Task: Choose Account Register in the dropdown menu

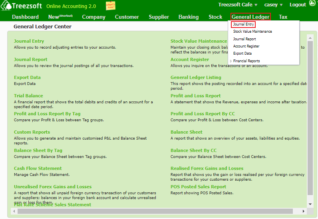Action: 246,46
